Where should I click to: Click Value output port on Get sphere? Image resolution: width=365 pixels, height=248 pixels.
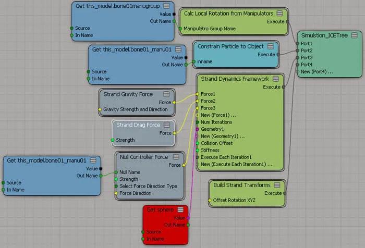point(188,218)
